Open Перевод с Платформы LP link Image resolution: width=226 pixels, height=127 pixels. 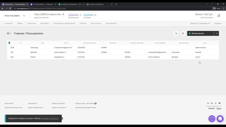pyautogui.click(x=200, y=24)
